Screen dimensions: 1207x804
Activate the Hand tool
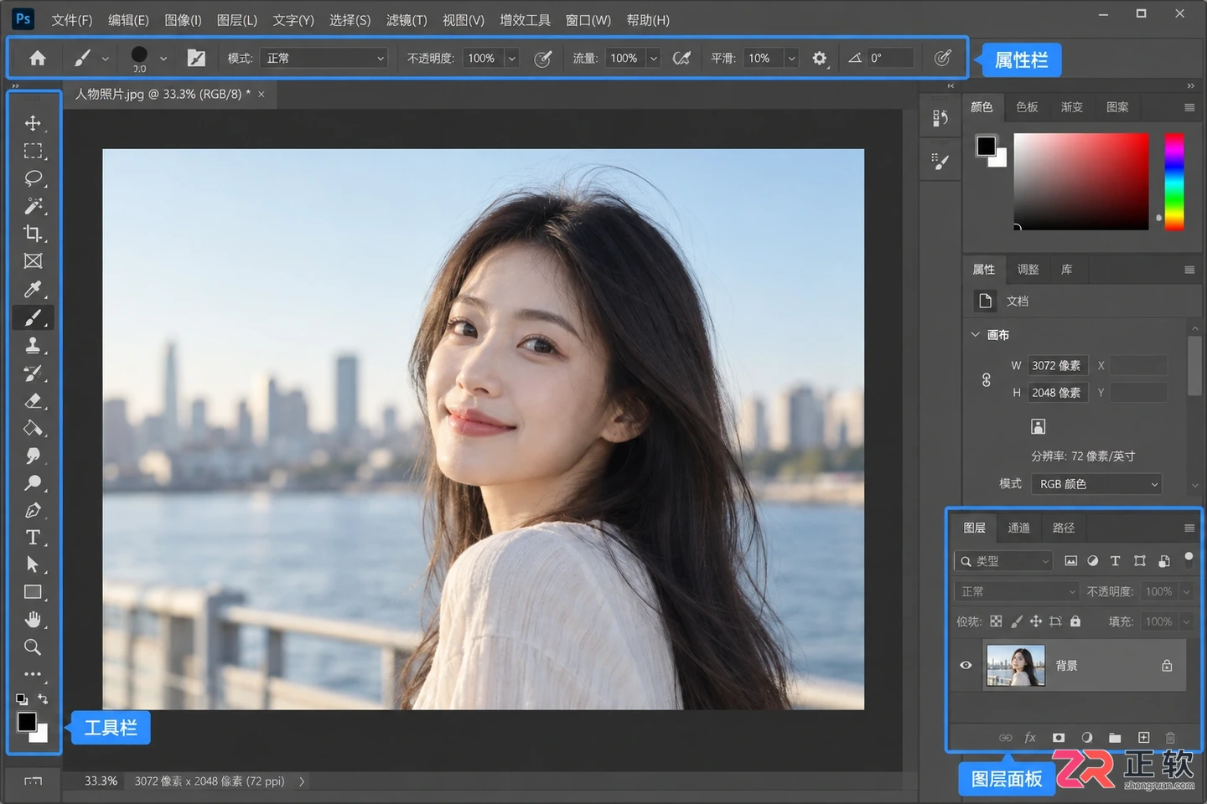33,620
